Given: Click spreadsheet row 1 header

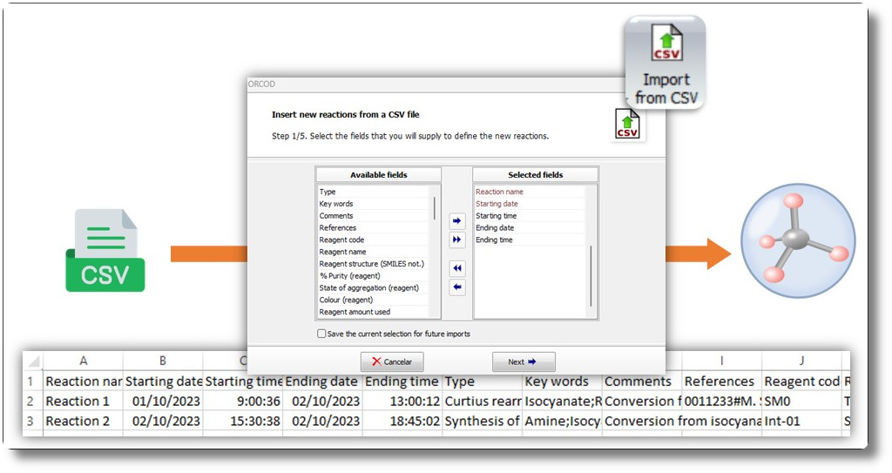Looking at the screenshot, I should coord(31,382).
